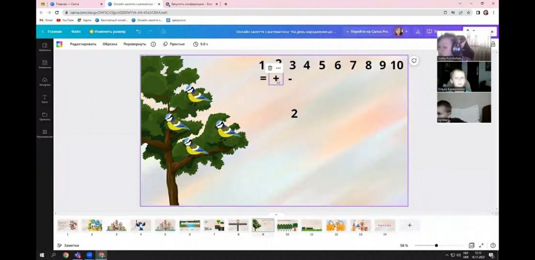Delete the selected plus sign with trash icon

270,68
